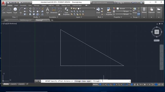Insert a Table from Annotation panel
This screenshot has width=165, height=92.
[59, 14]
